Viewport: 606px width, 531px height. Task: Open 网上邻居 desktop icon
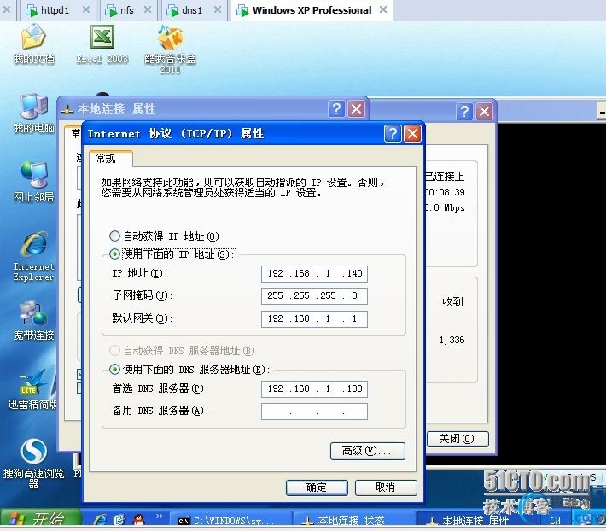pyautogui.click(x=33, y=182)
